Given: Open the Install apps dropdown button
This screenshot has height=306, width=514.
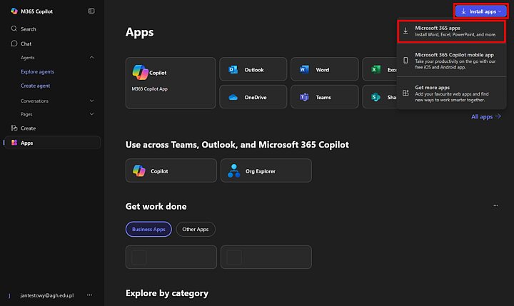Looking at the screenshot, I should 480,11.
